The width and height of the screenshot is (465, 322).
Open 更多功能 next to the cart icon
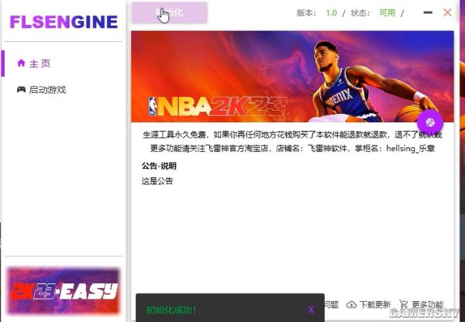421,304
